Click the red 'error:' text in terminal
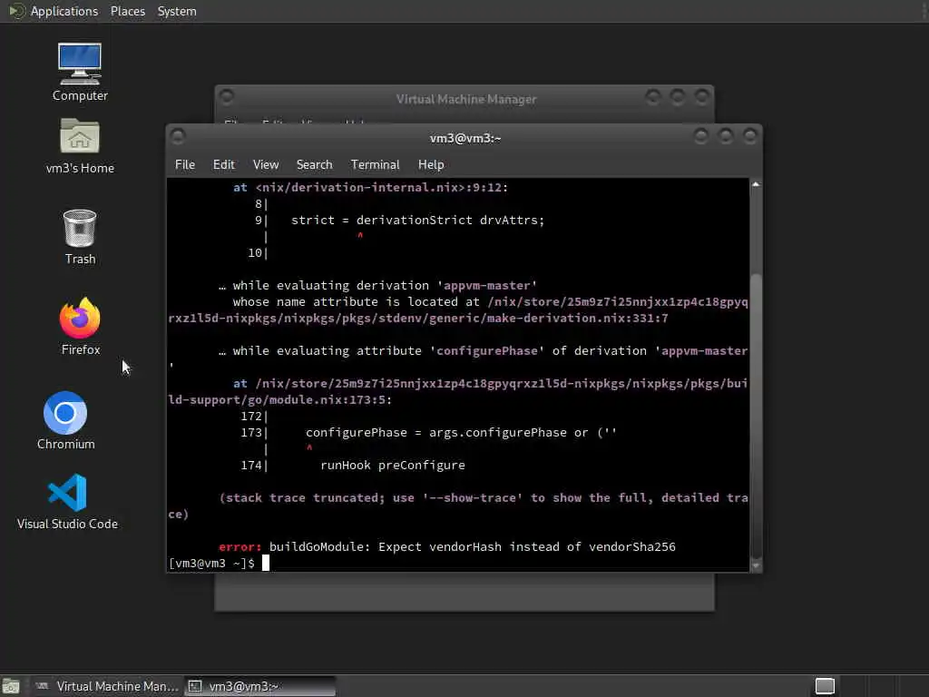The width and height of the screenshot is (929, 697). click(240, 546)
